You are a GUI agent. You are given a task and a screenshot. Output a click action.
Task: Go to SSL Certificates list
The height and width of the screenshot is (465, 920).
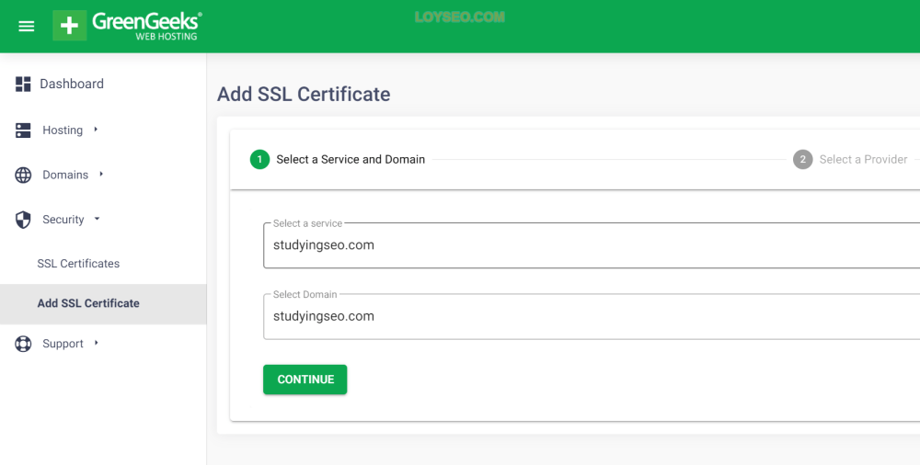click(78, 264)
